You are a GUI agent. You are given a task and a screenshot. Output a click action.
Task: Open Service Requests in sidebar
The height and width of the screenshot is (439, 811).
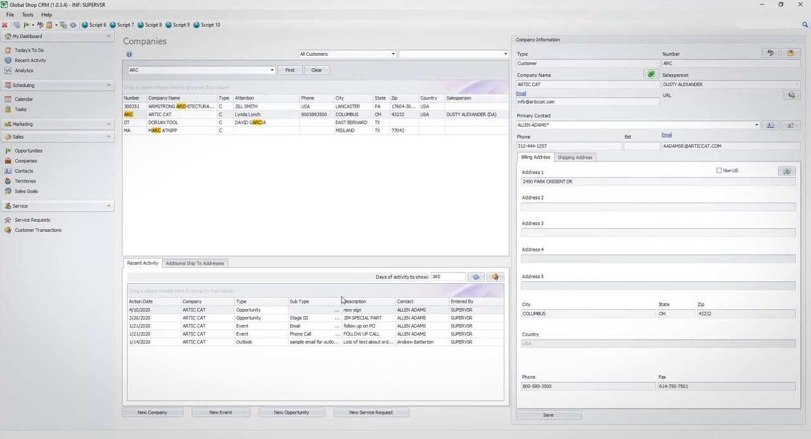(x=32, y=220)
